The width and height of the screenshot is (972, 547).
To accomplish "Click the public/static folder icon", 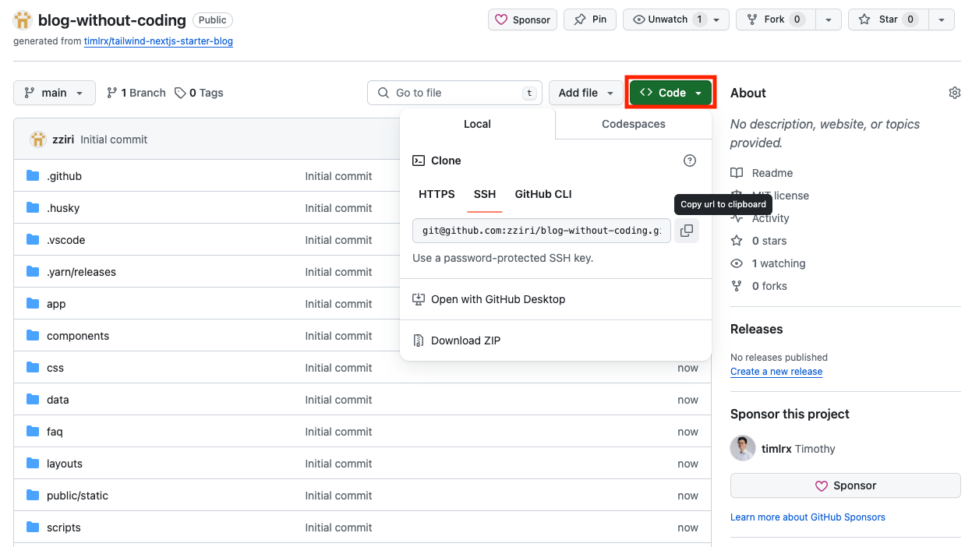I will point(33,496).
